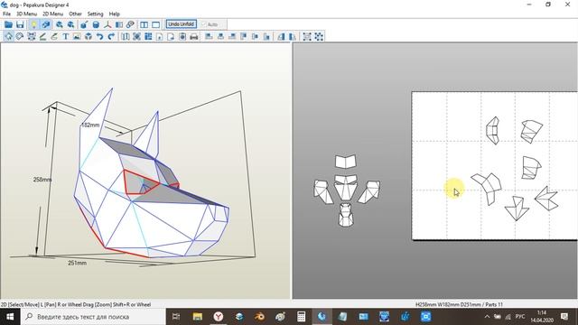Click the fit-to-frame icon near toolbar end

(307, 36)
